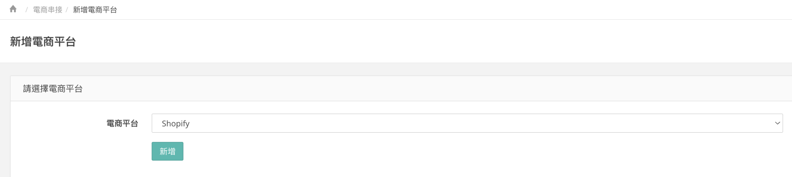This screenshot has width=792, height=177.
Task: Click the 電商平台 field label
Action: 122,123
